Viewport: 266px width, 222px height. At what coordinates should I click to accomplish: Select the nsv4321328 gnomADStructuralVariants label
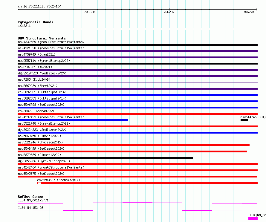51,48
